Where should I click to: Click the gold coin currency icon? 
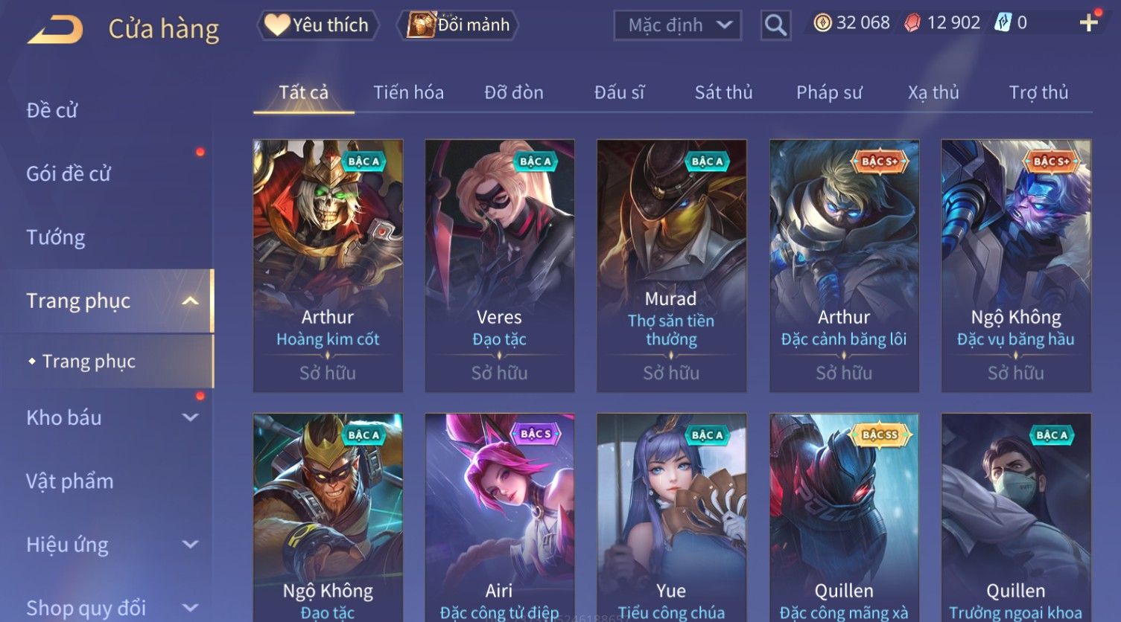(x=822, y=23)
